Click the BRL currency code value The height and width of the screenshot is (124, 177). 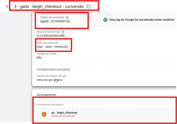click(x=40, y=58)
